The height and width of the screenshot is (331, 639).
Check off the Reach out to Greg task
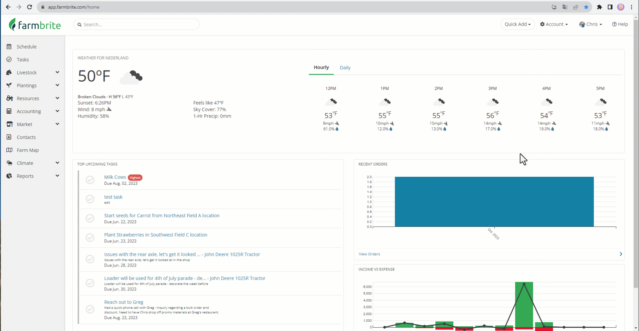90,309
